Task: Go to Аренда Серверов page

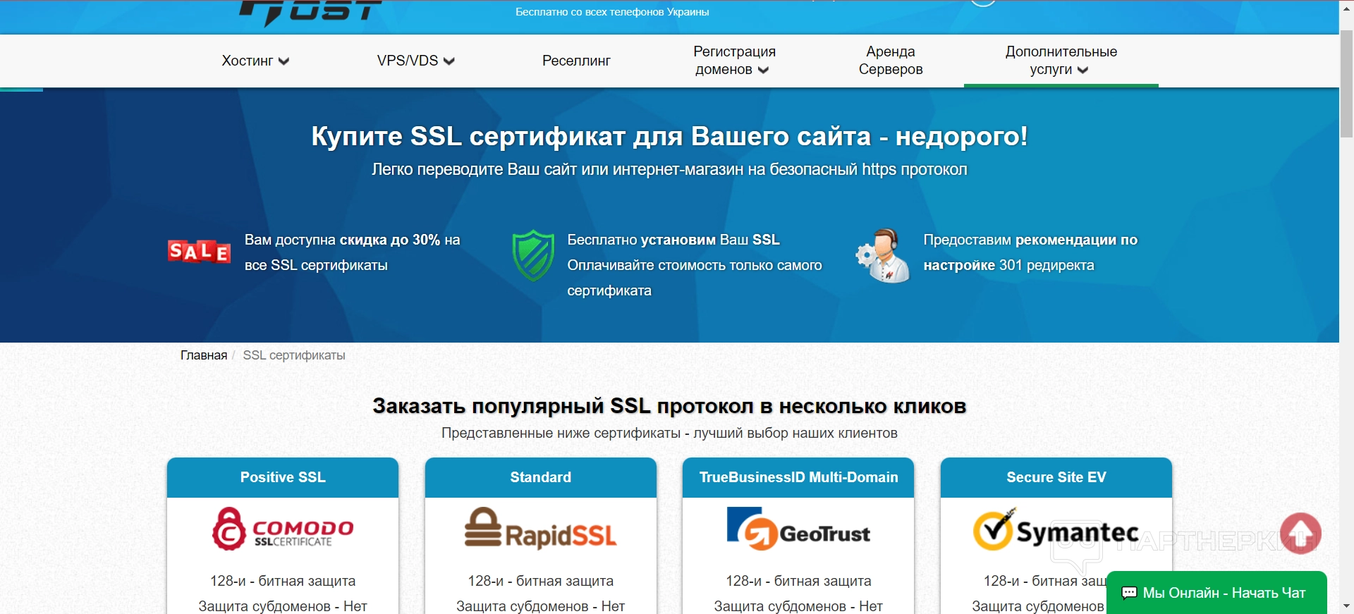Action: pyautogui.click(x=891, y=61)
